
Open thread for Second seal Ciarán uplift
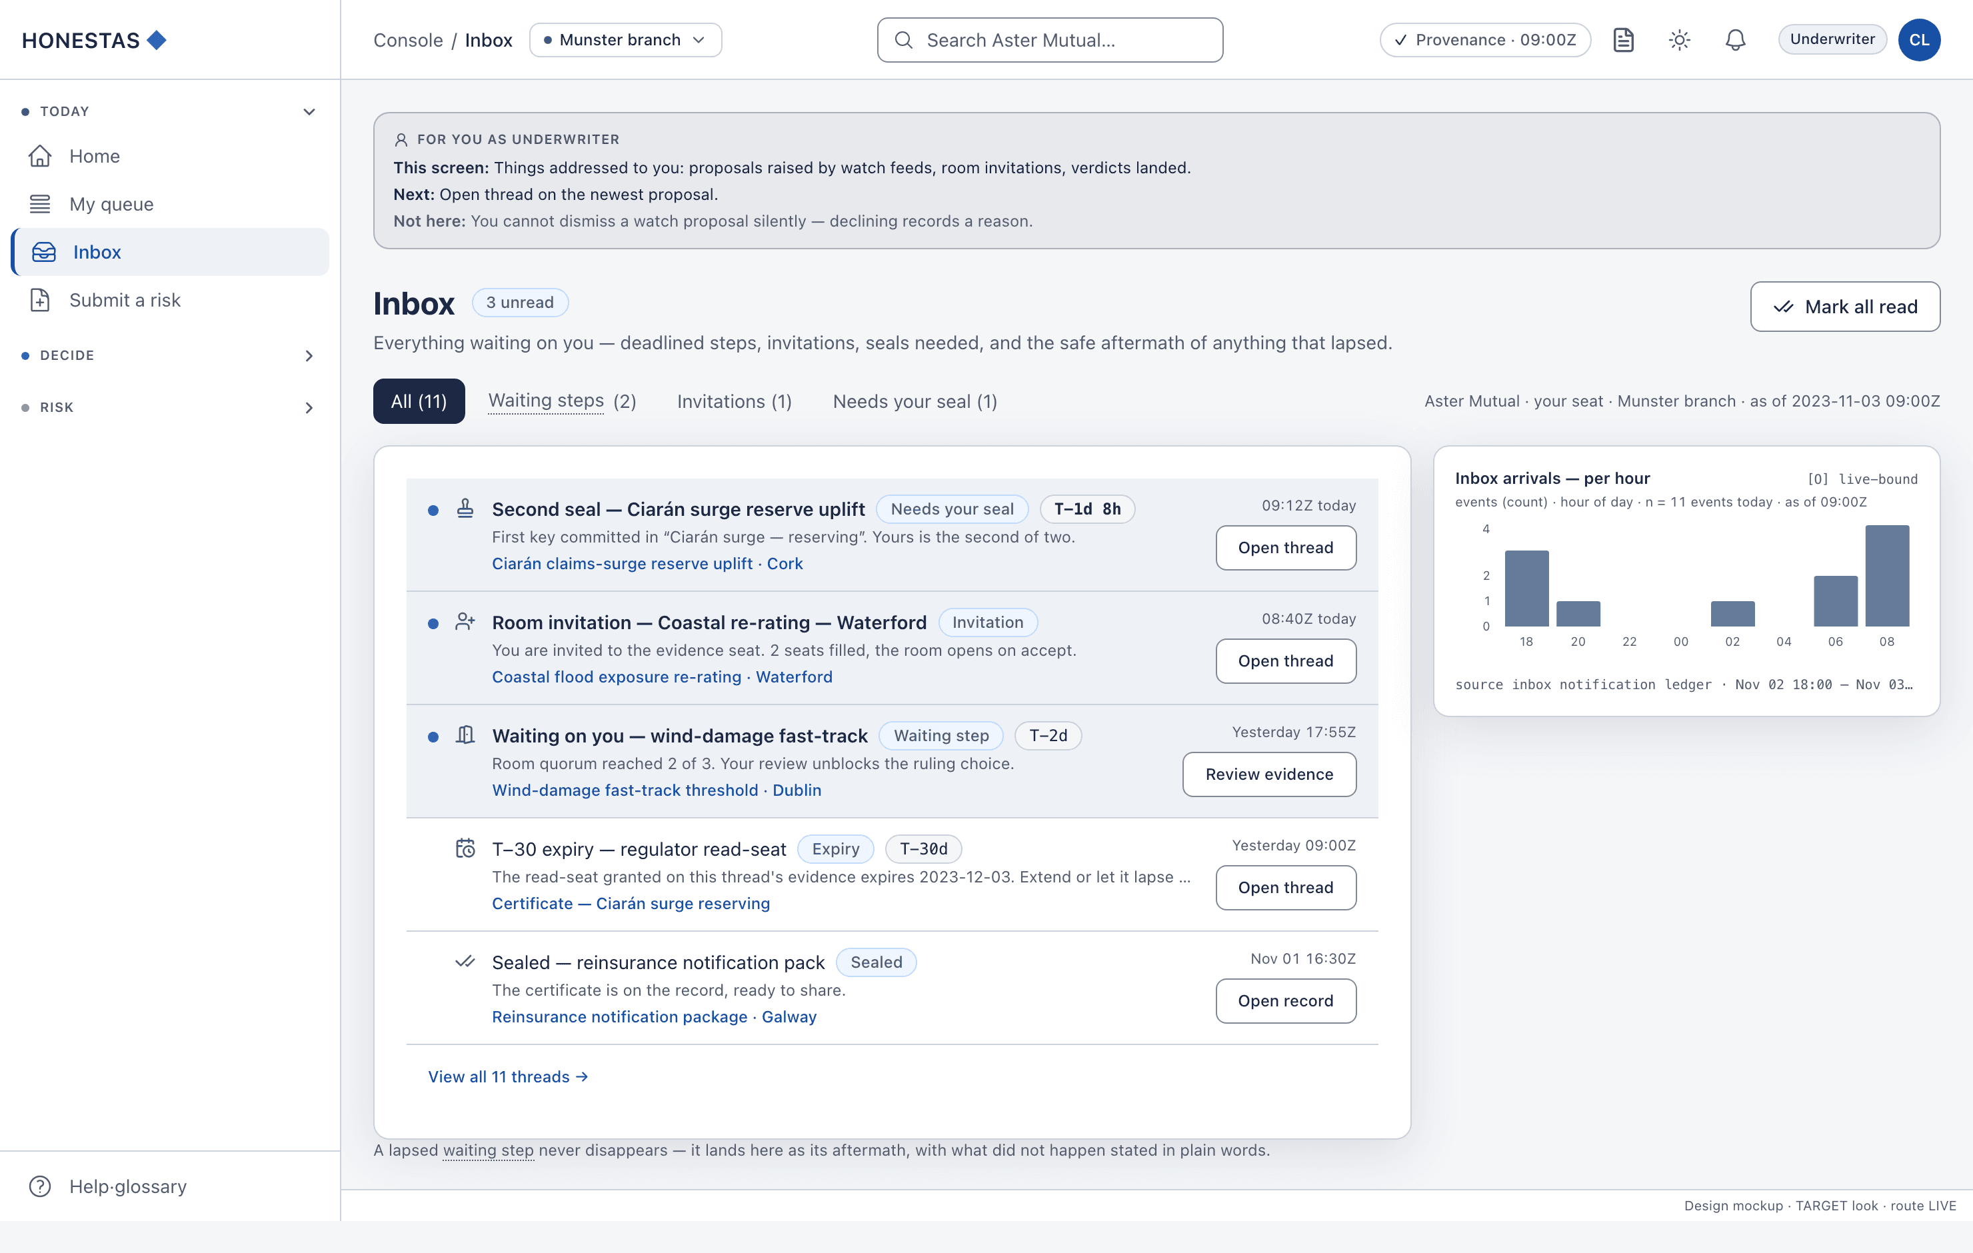click(x=1286, y=547)
